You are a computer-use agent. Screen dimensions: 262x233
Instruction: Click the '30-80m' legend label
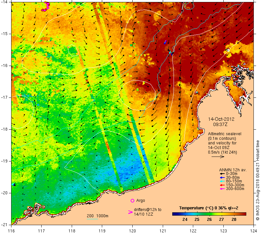pos(233,178)
